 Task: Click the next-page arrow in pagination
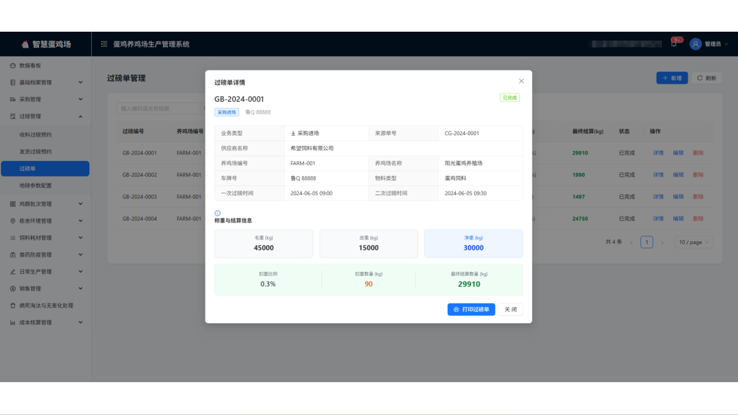coord(662,242)
